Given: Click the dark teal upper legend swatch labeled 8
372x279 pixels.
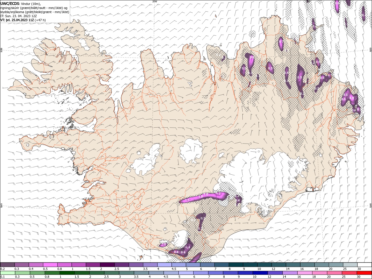Looking at the screenshot, I should pos(236,265).
